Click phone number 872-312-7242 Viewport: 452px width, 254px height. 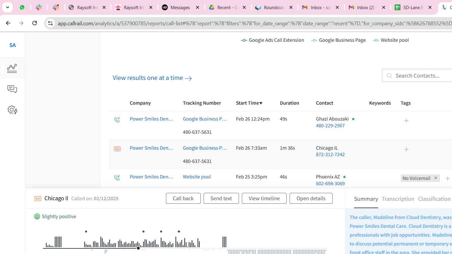(330, 154)
